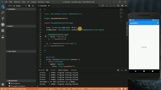The image size is (161, 90).
Task: Select the main.dart editor tab
Action: (x=44, y=6)
